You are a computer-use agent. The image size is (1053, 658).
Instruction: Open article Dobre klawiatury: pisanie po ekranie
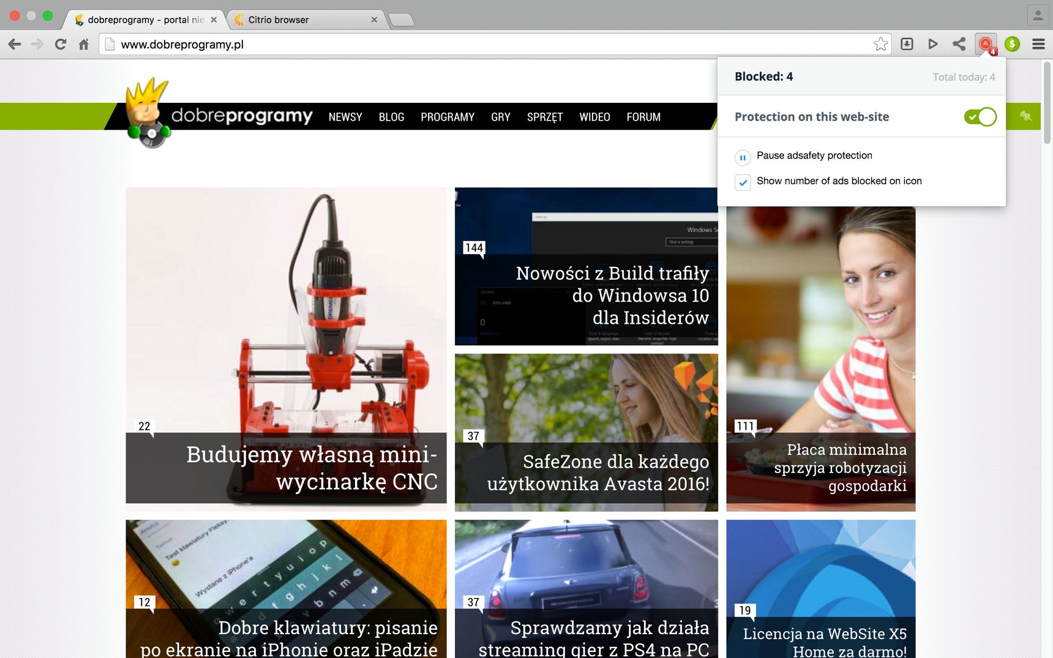289,638
